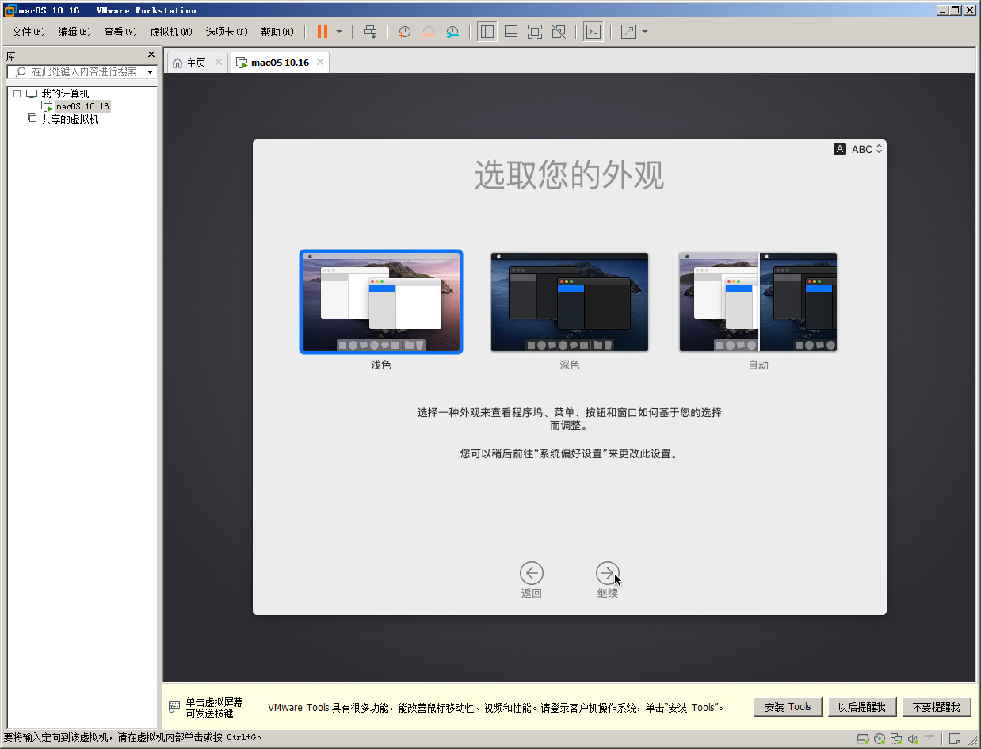981x749 pixels.
Task: Click the 不要提醒我 button
Action: (936, 707)
